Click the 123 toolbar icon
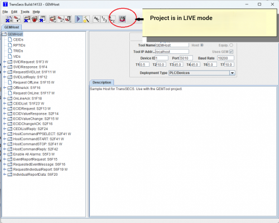Screen dimensions: 279x223 click(104, 19)
